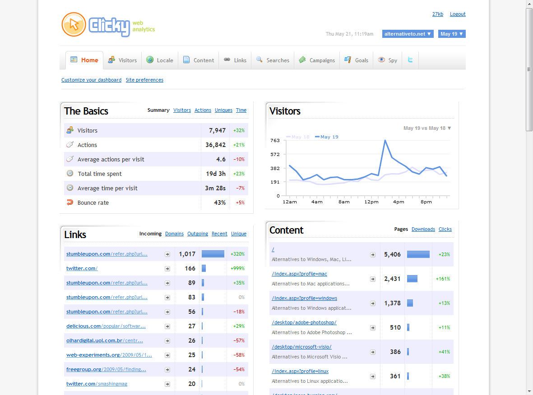Open the Campaigns tab
Viewport: 533px width, 395px height.
317,60
